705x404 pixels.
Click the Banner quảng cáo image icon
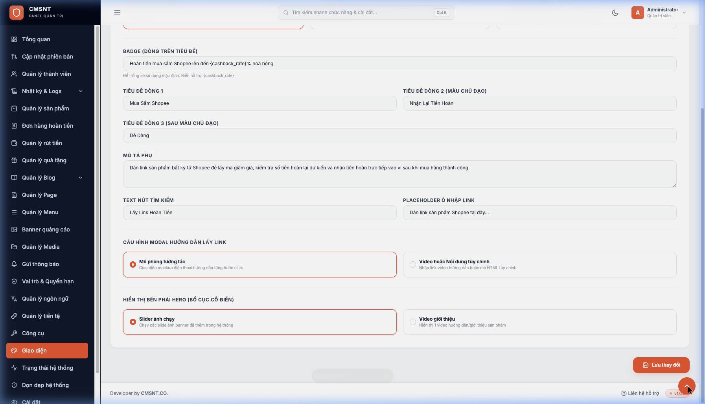coord(14,230)
